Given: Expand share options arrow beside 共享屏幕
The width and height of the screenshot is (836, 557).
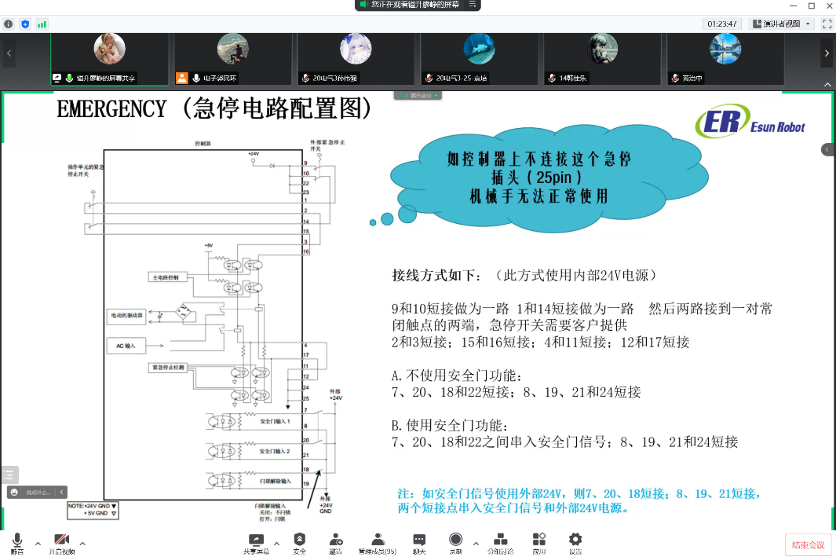Looking at the screenshot, I should point(277,544).
